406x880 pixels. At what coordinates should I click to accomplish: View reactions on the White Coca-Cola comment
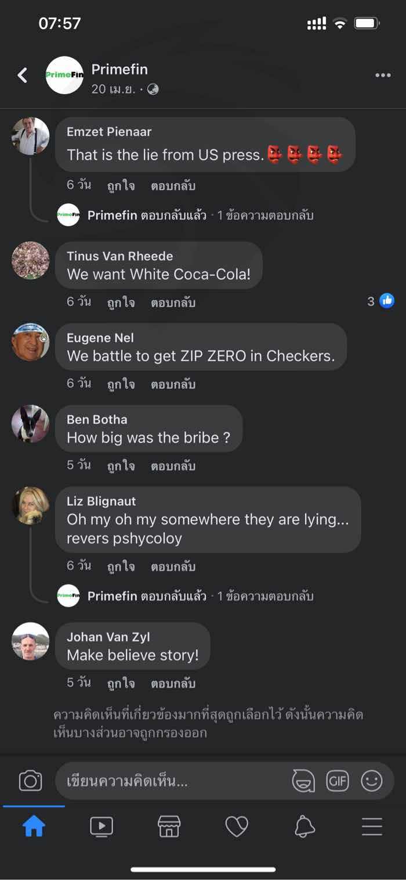click(380, 301)
